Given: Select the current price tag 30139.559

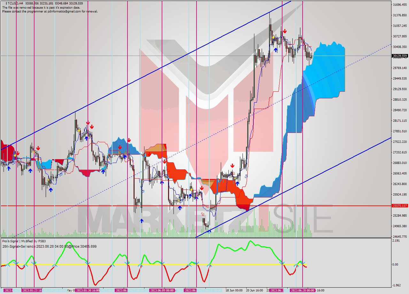Looking at the screenshot, I should click(400, 56).
